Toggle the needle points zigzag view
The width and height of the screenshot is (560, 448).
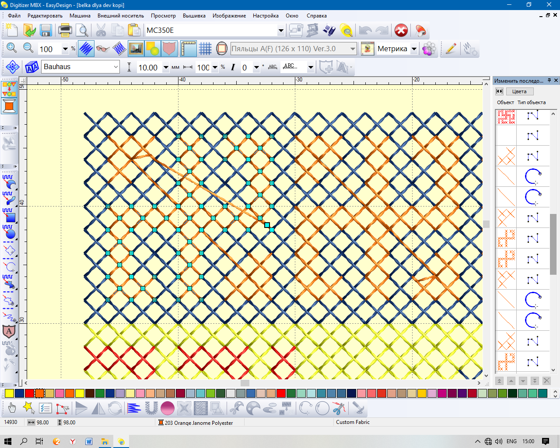tap(119, 49)
